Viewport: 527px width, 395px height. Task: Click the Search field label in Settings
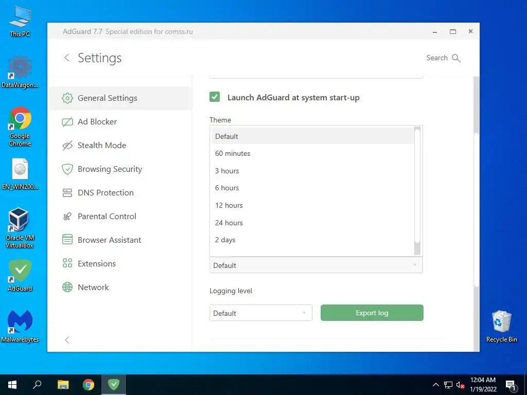(437, 58)
